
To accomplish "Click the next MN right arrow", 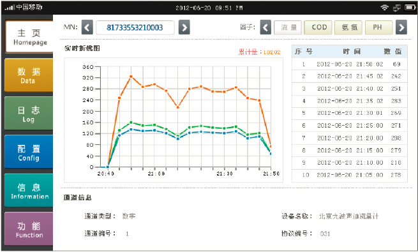I will coord(184,27).
